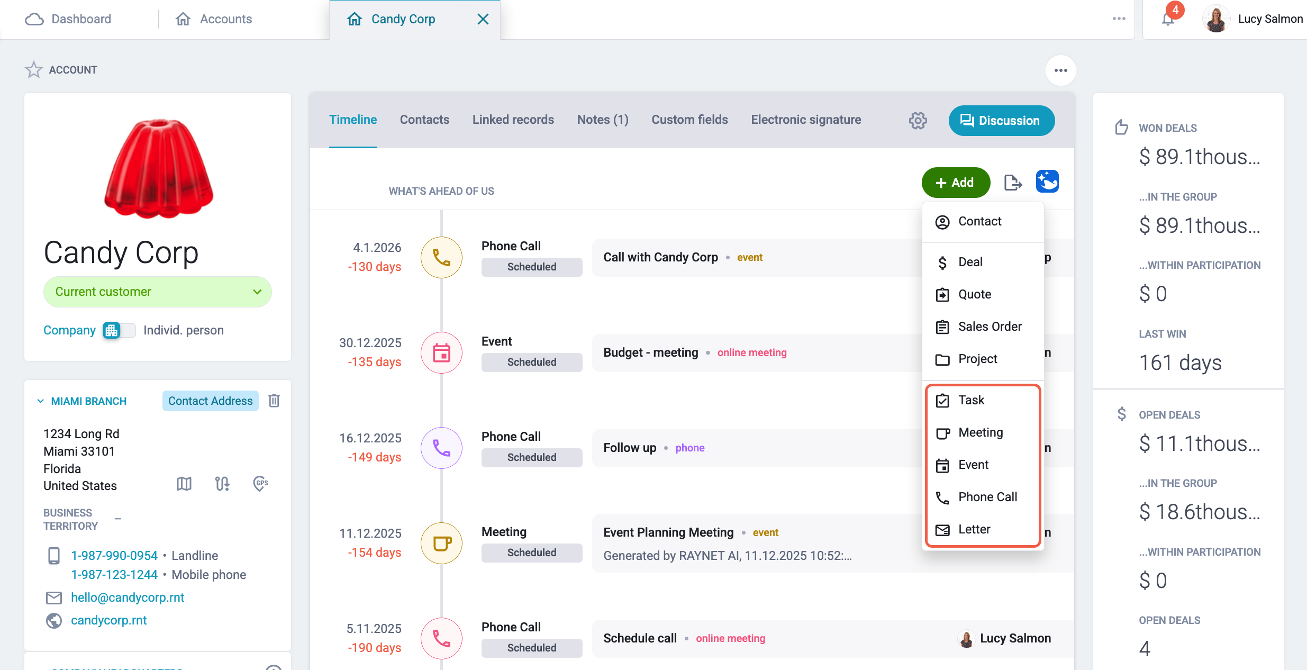Collapse the Miami Branch section
1307x670 pixels.
41,401
